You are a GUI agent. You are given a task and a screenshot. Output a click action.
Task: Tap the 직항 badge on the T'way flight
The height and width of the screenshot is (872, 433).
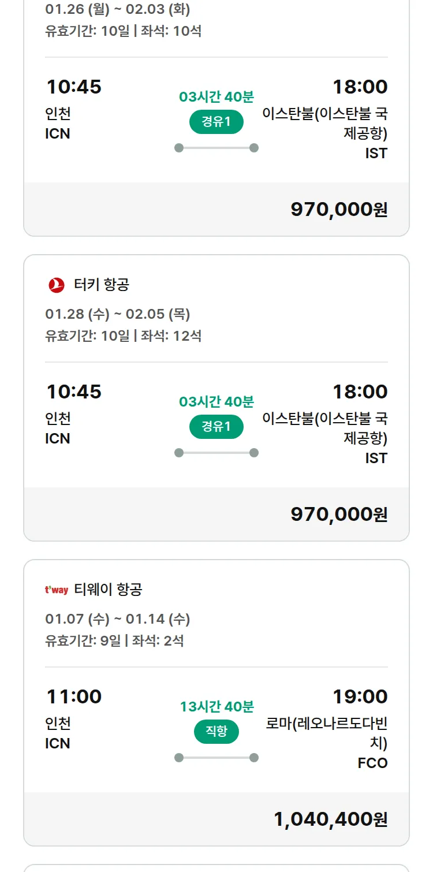pyautogui.click(x=216, y=732)
